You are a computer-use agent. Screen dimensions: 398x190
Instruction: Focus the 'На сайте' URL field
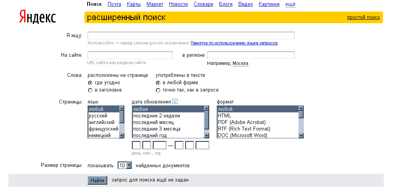click(130, 55)
